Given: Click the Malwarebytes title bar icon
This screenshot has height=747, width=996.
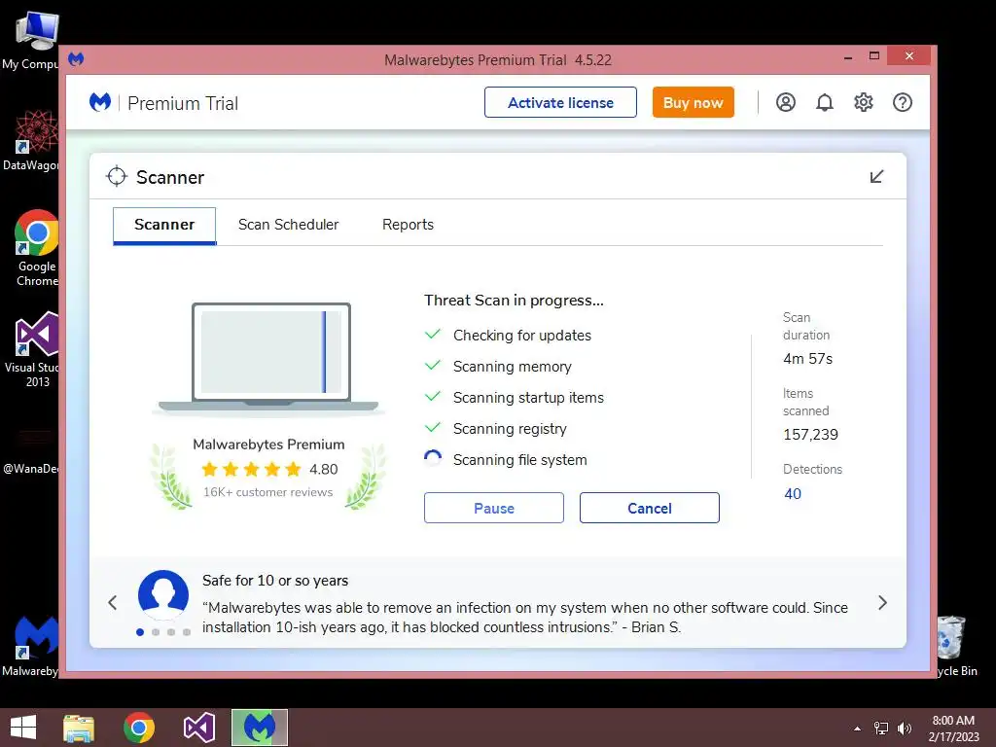Looking at the screenshot, I should pyautogui.click(x=76, y=59).
